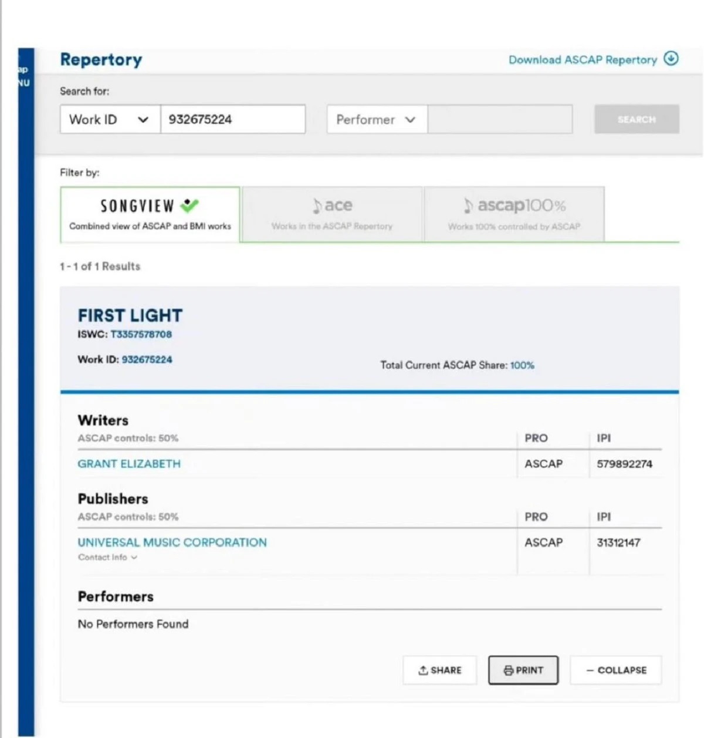Open the Download ASCAP Repertory link
This screenshot has width=704, height=738.
click(582, 60)
